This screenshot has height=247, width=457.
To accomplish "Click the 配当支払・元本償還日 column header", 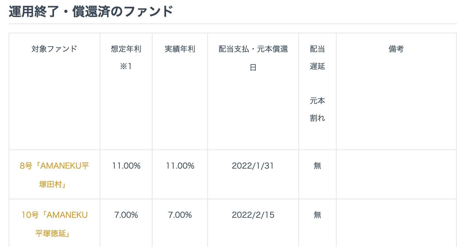I will (253, 49).
